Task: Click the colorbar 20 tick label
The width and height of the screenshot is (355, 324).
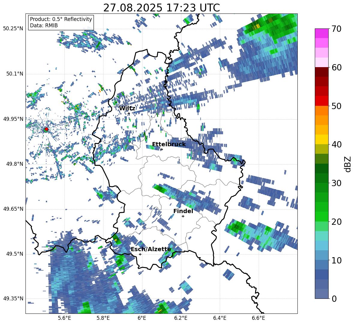Action: tap(336, 222)
